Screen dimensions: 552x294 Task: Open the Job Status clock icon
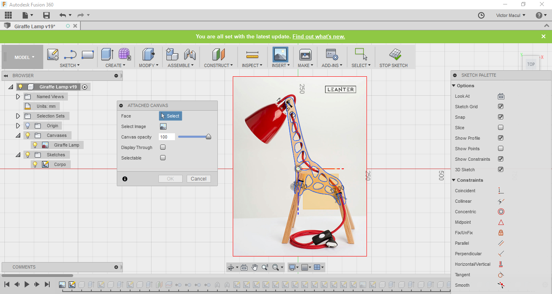pyautogui.click(x=481, y=15)
